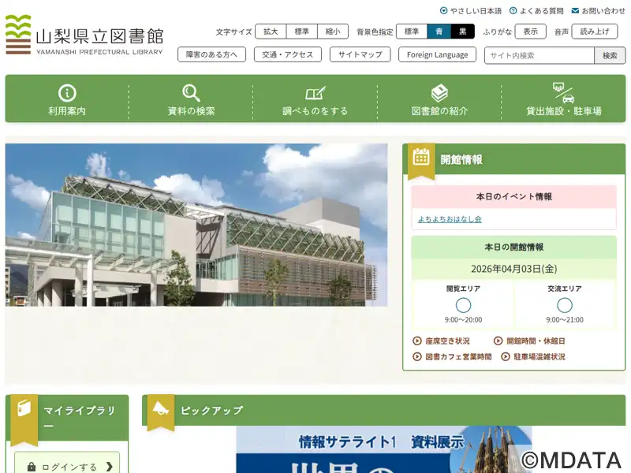Open the よちよちおはなし会 event link
Screen dimensions: 631x473
[x=450, y=219]
